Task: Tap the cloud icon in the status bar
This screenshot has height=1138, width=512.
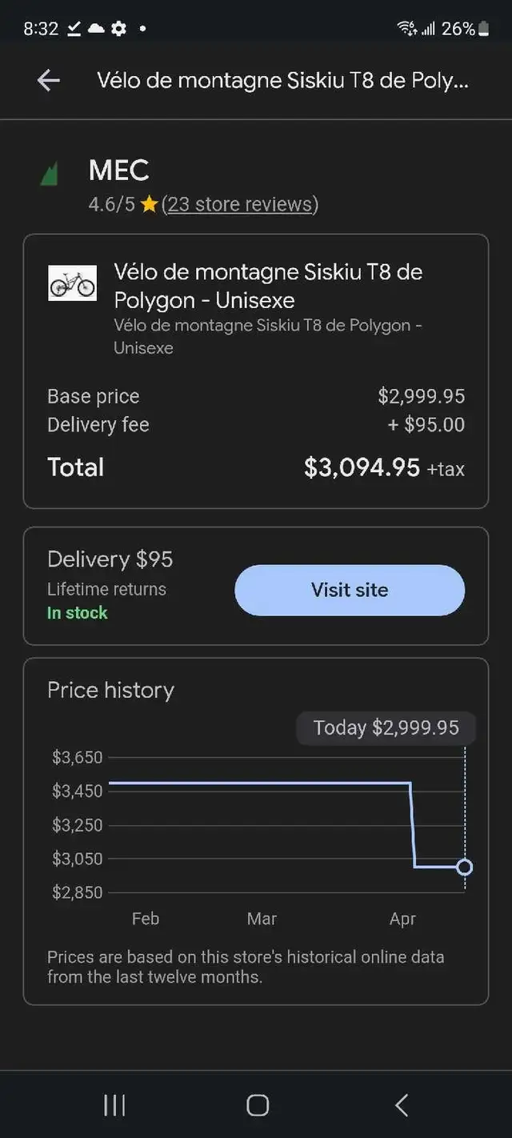Action: pyautogui.click(x=95, y=28)
